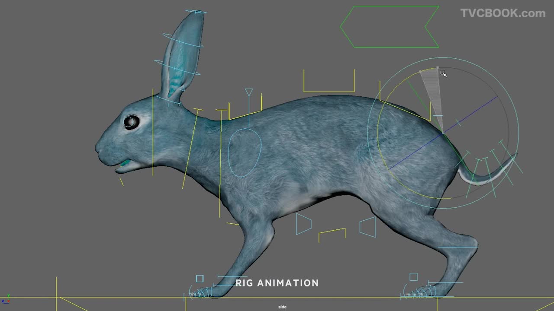The width and height of the screenshot is (554, 311).
Task: Select the small square control above front paw
Action: (x=200, y=279)
